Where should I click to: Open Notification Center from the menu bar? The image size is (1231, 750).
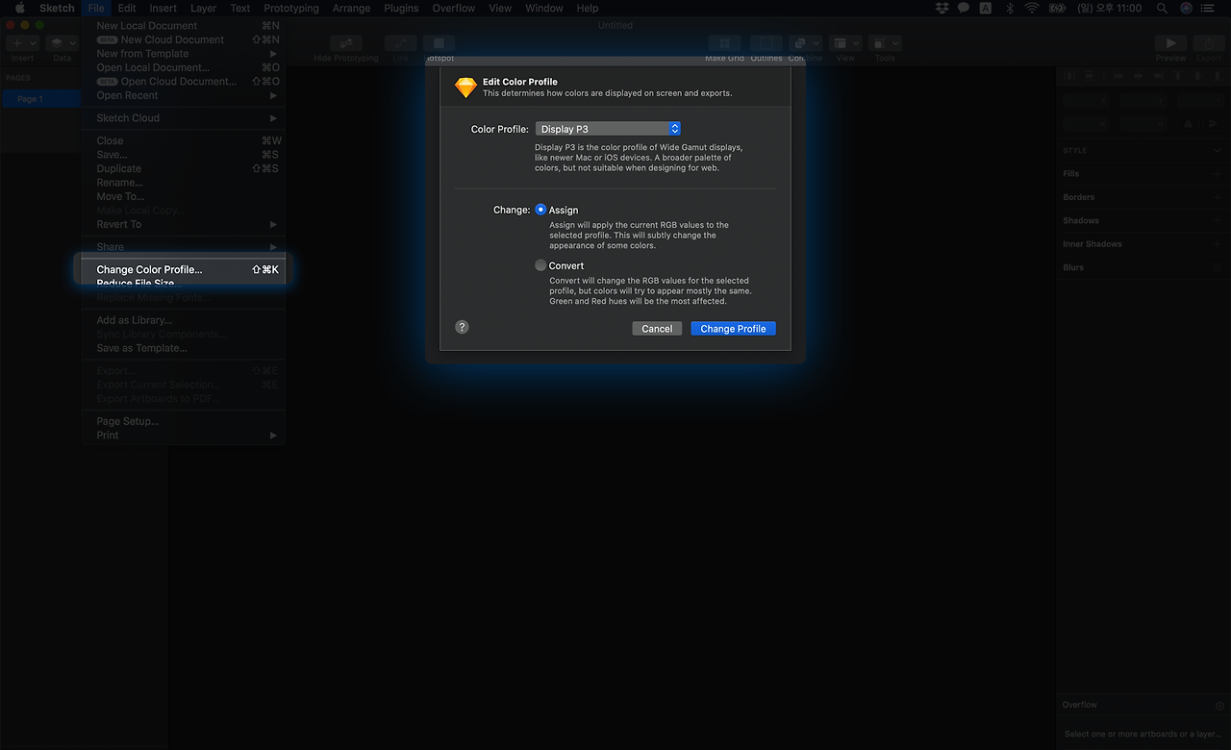(x=1209, y=8)
